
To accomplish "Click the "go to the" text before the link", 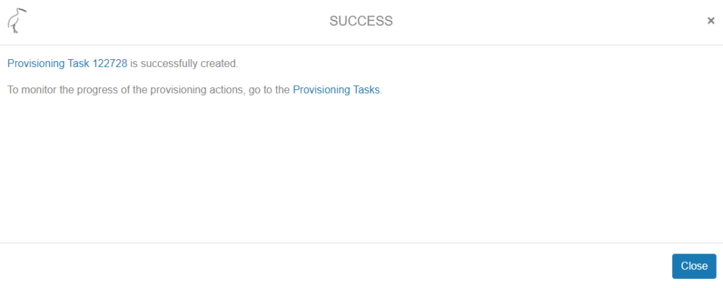I will 270,90.
